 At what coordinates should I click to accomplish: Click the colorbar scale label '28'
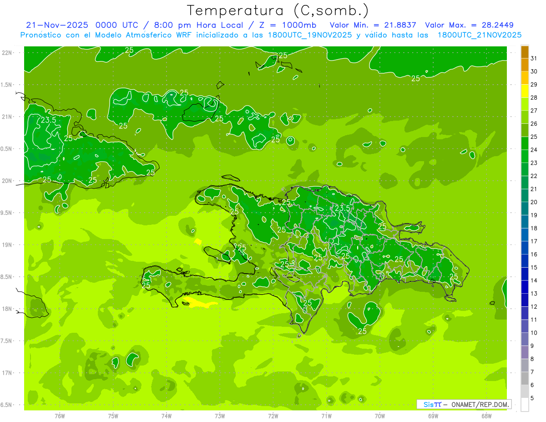[x=534, y=97]
